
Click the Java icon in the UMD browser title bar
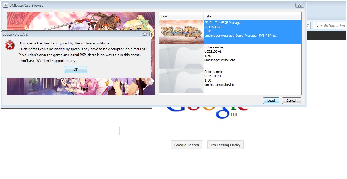(5, 5)
